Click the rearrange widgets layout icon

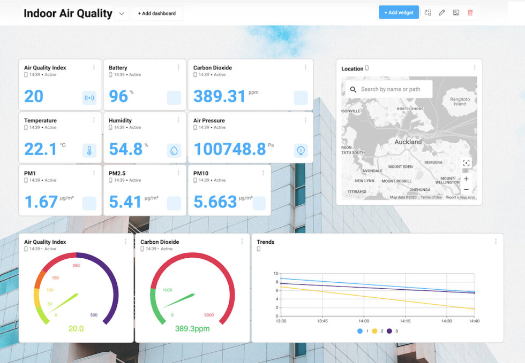428,13
